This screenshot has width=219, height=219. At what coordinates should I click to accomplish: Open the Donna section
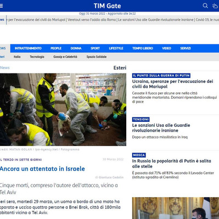76,48
